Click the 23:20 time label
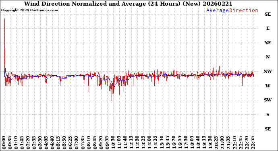Viewport: 278px width, 151px height. 247,143
